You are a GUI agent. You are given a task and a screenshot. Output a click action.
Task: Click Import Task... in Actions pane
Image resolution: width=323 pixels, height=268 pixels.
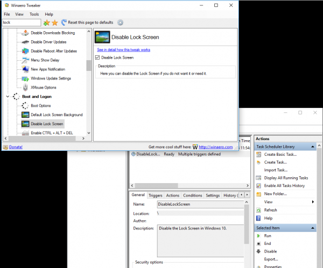click(276, 170)
